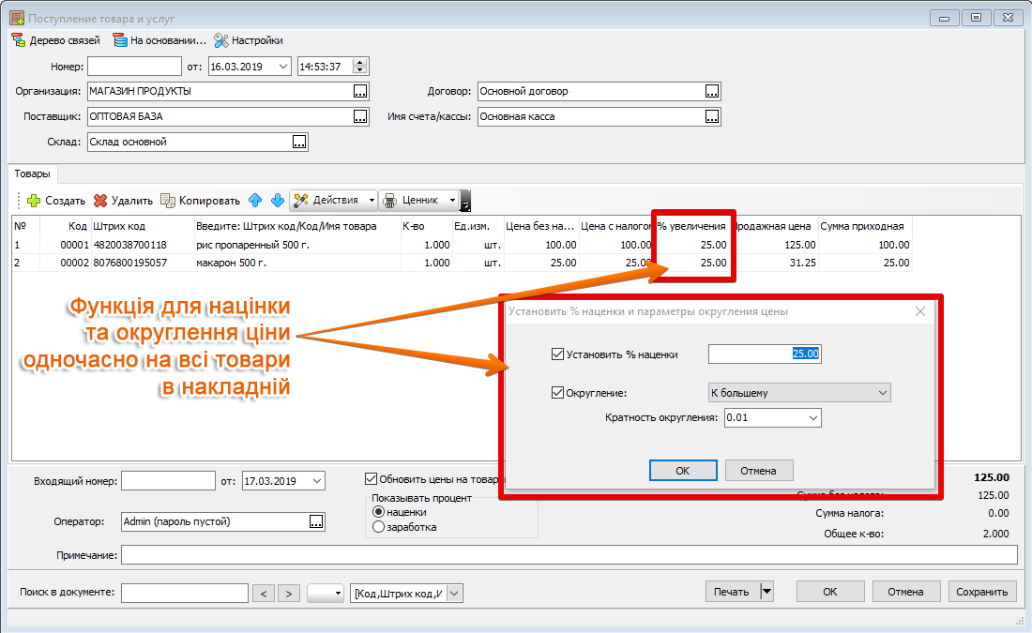Click the Копировать icon
Screen dimensions: 1032x633
(x=168, y=201)
